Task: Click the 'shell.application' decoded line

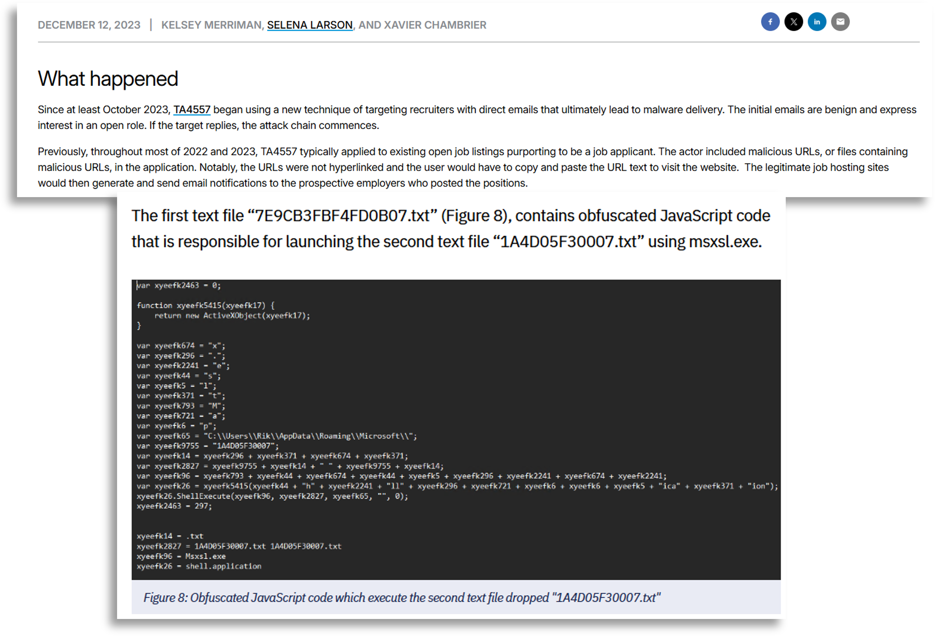Action: click(x=199, y=566)
